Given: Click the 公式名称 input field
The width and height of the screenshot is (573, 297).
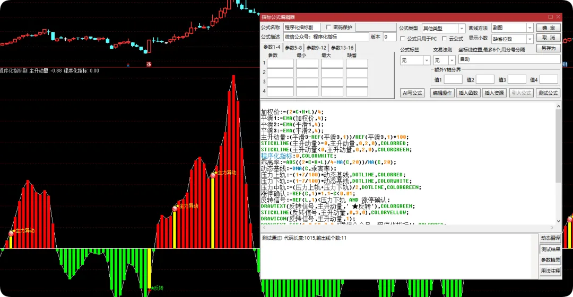Looking at the screenshot, I should pyautogui.click(x=302, y=28).
